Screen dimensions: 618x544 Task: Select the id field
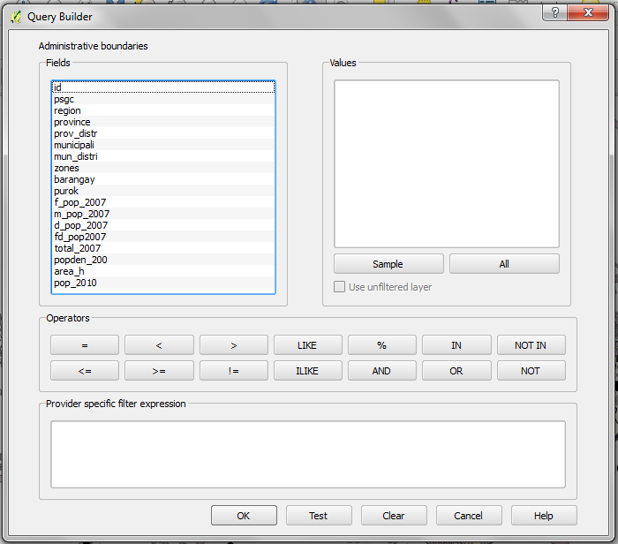point(163,87)
